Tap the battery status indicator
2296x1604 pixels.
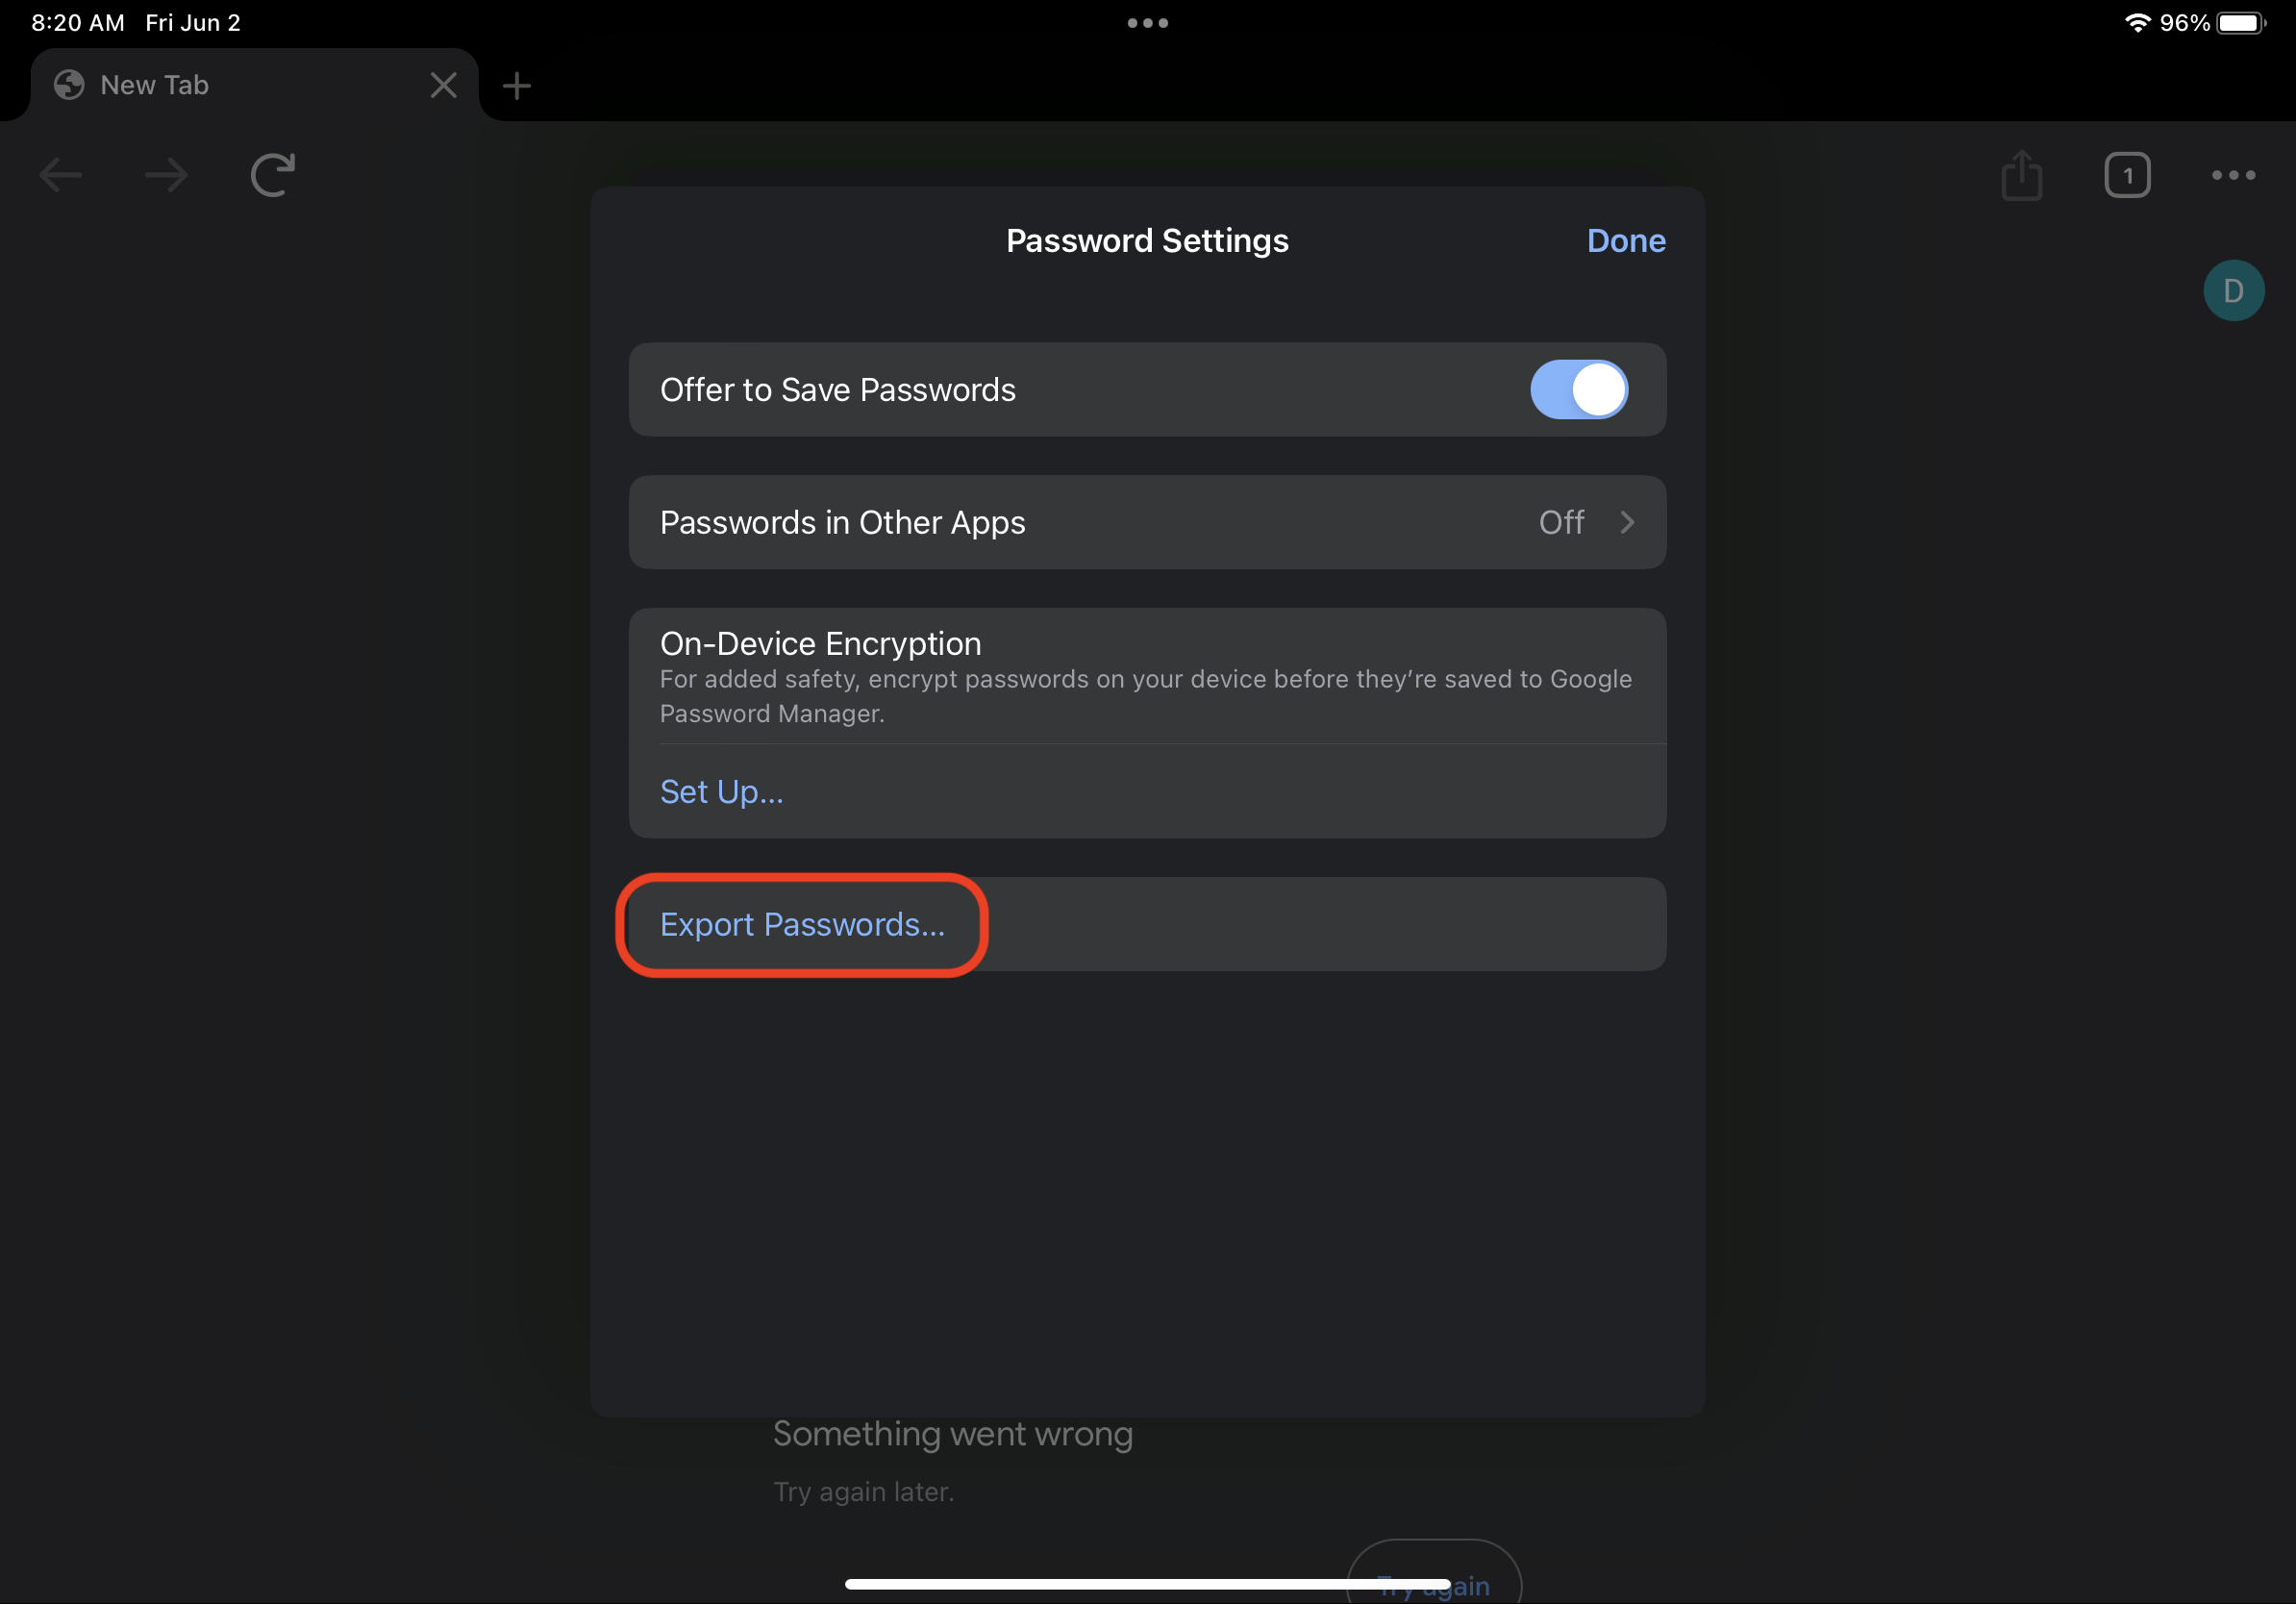click(x=2240, y=23)
